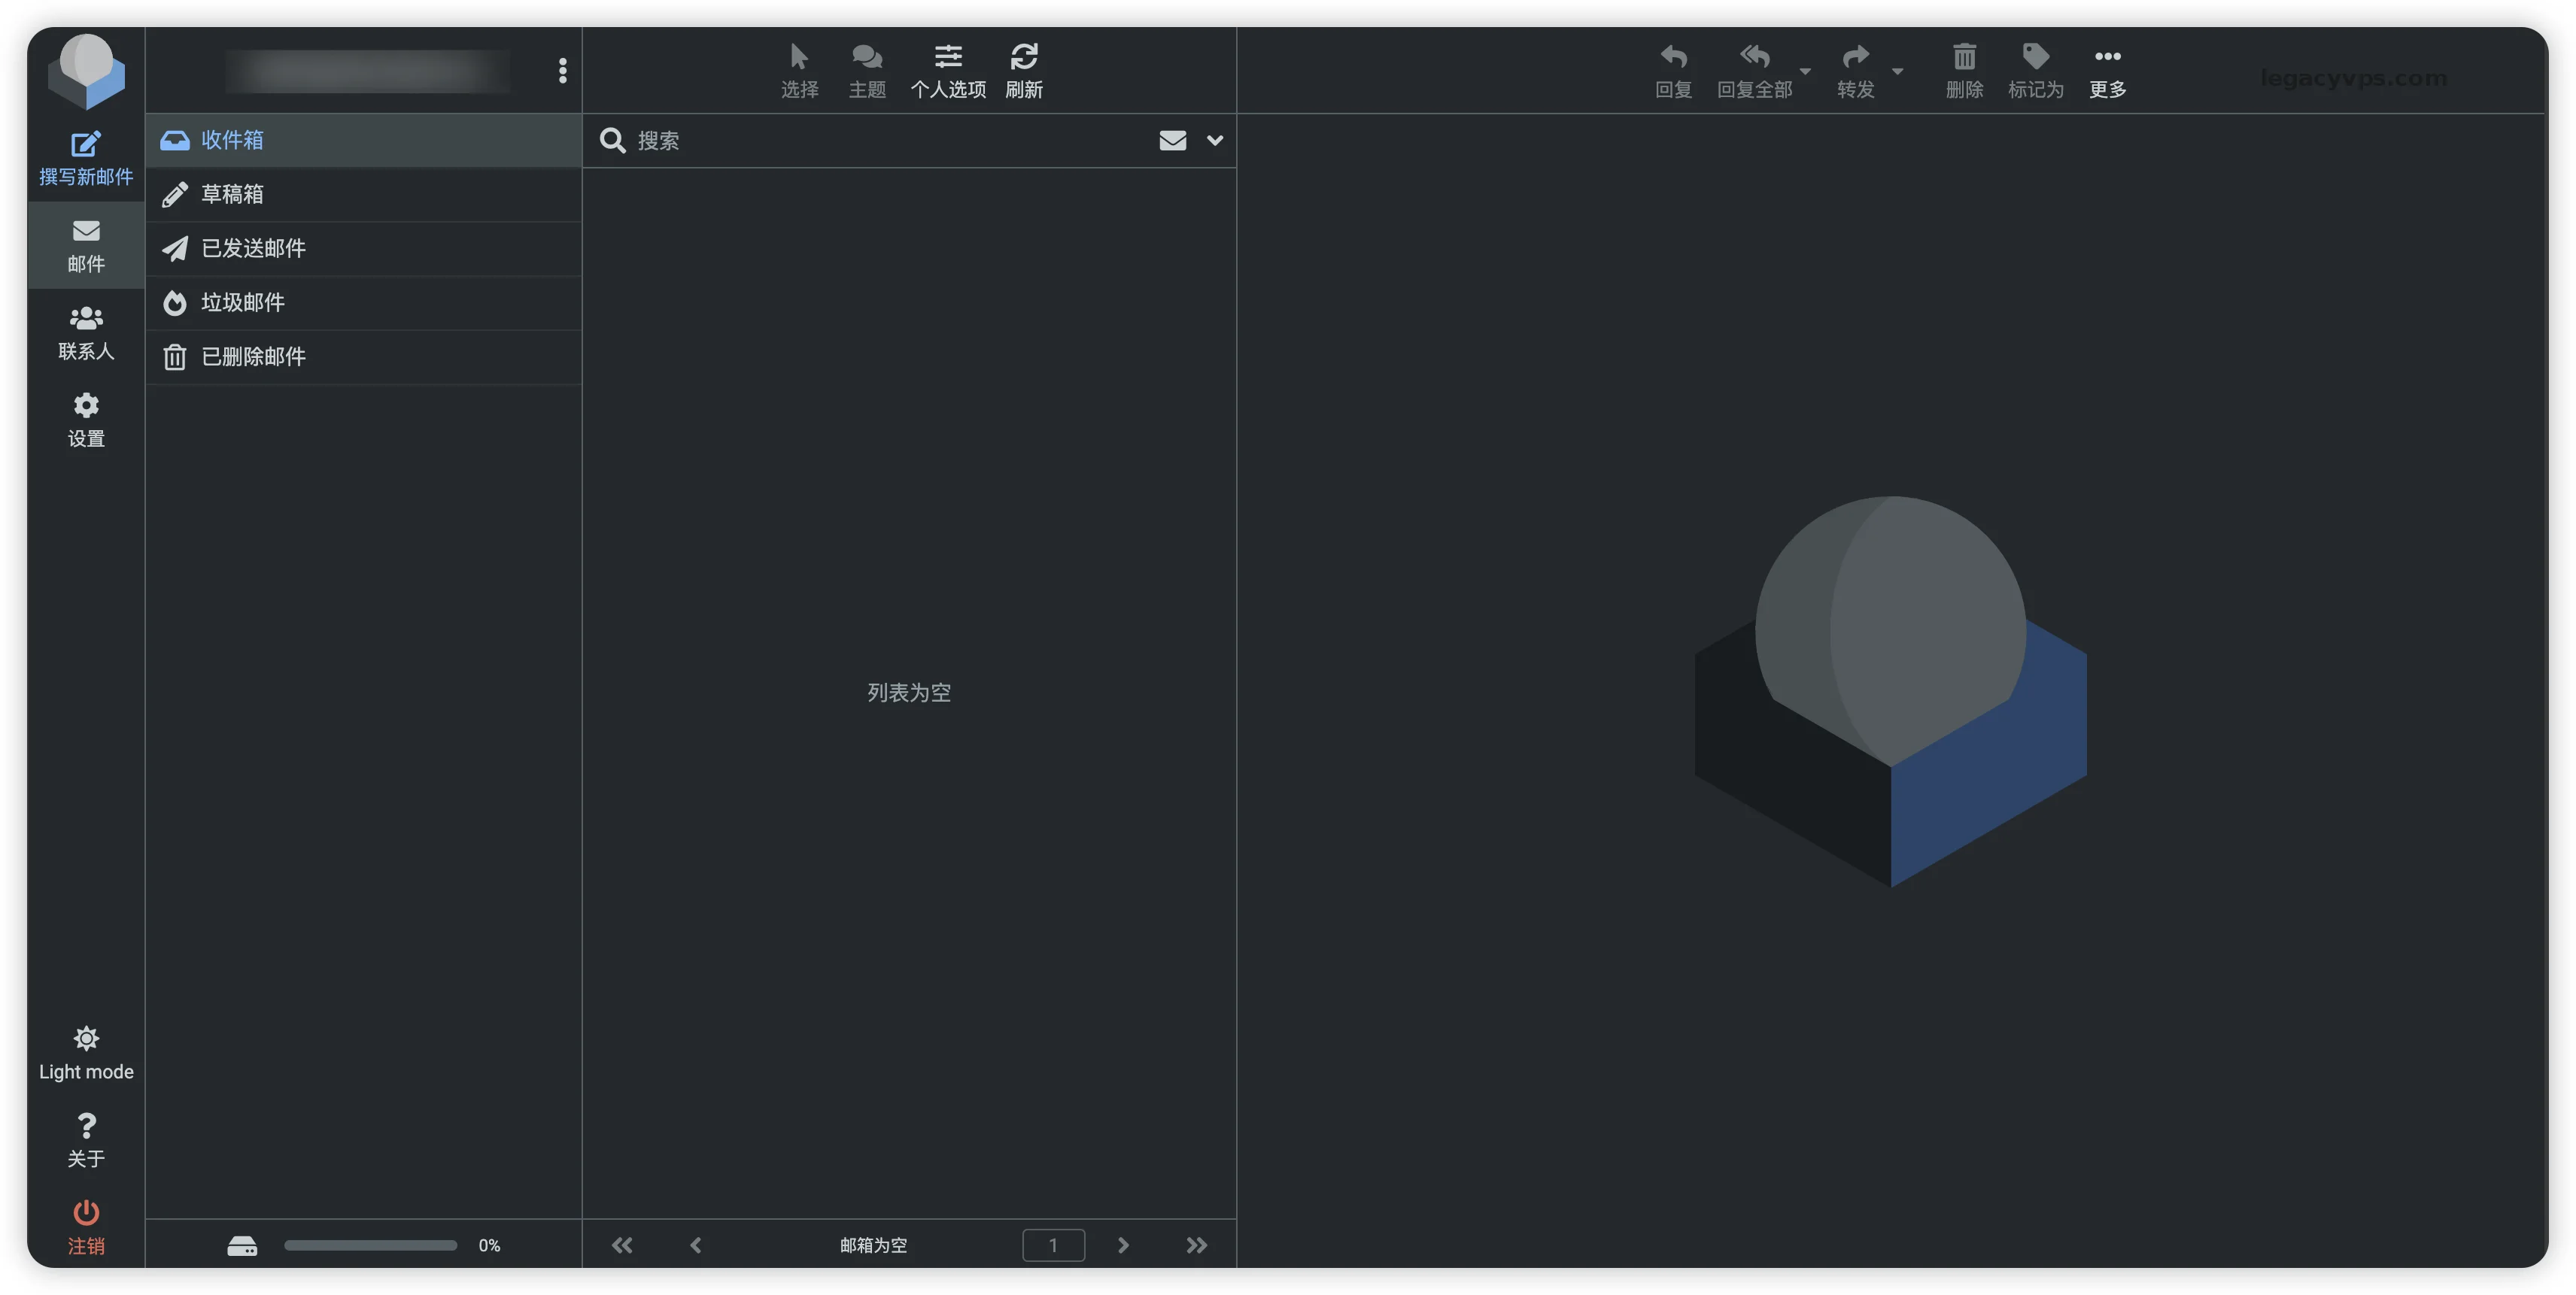The width and height of the screenshot is (2576, 1295).
Task: Open the 设置 settings panel
Action: [85, 419]
